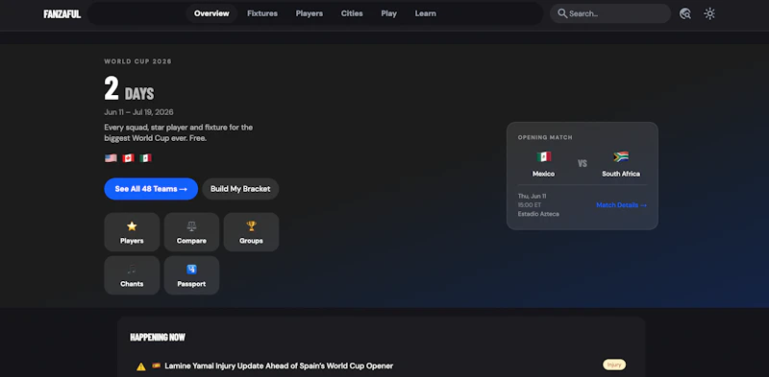This screenshot has width=769, height=377.
Task: Open Lamine Yamal Injury Update headline
Action: (x=279, y=365)
